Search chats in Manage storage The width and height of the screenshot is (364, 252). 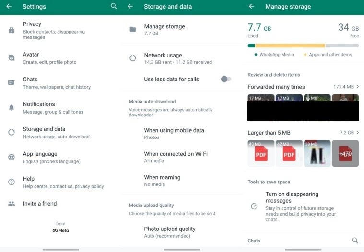(355, 240)
